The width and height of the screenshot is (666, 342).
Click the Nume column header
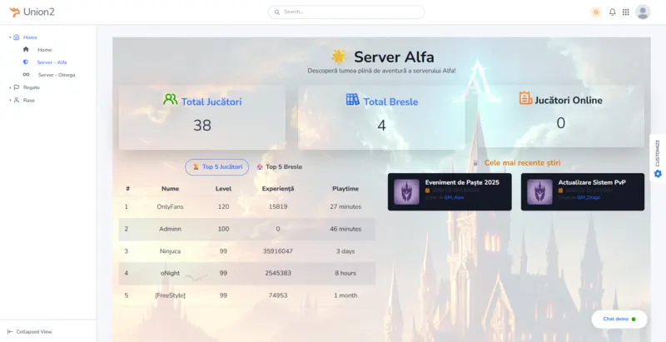170,188
